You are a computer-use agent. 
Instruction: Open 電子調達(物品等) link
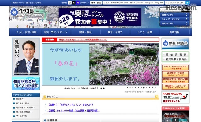[24, 112]
